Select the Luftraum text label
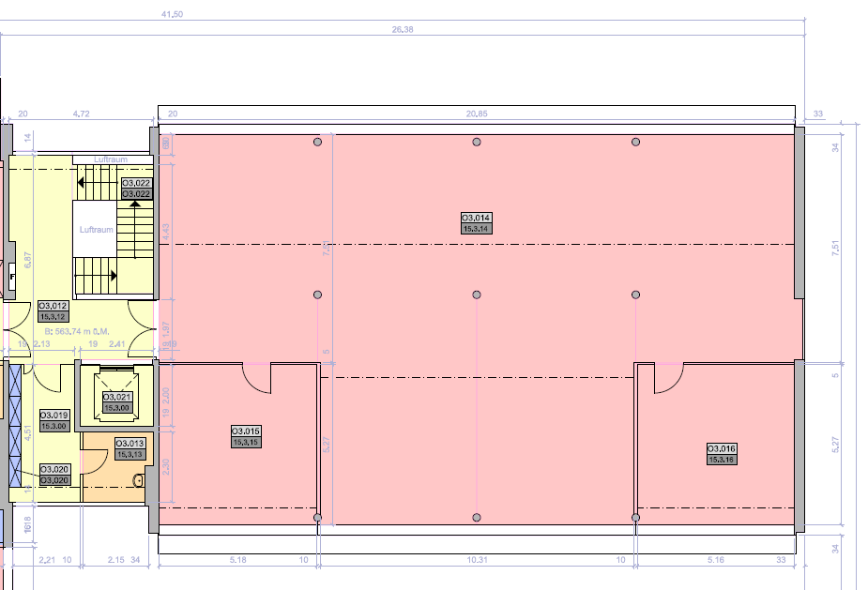868x590 pixels. 95,227
